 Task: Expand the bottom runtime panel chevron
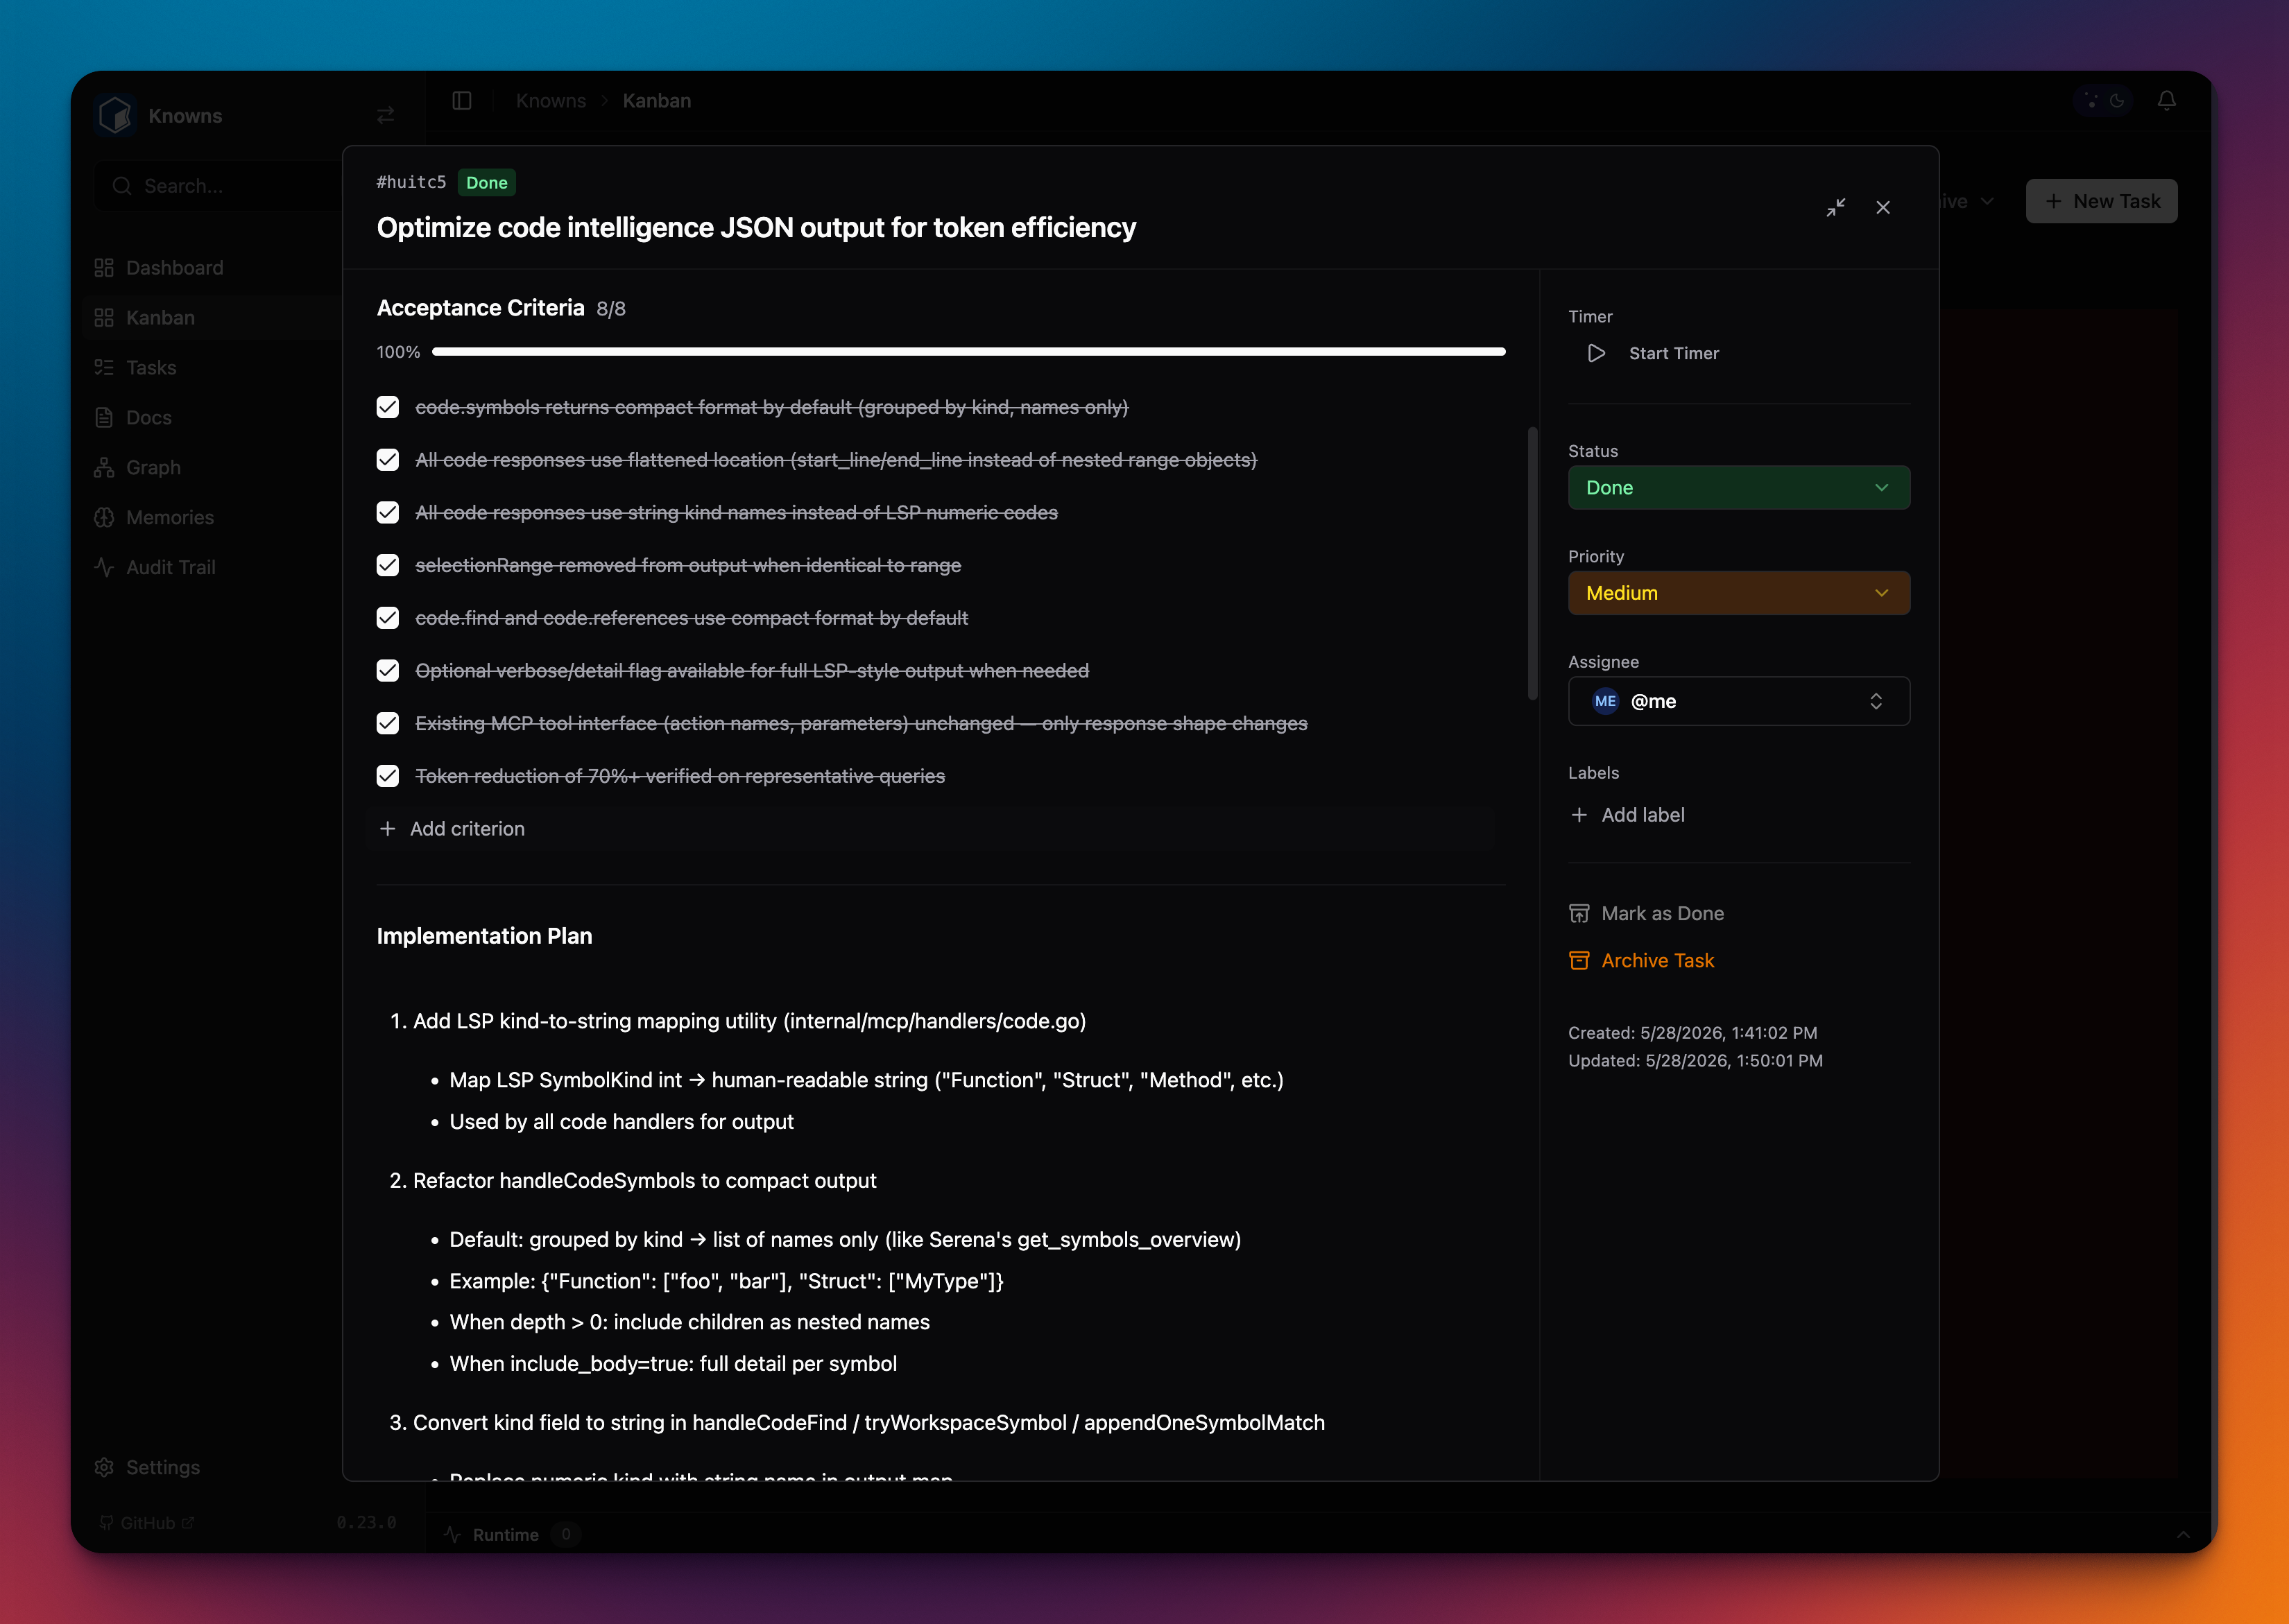tap(2183, 1535)
